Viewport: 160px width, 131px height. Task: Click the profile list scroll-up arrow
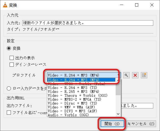click(x=118, y=80)
